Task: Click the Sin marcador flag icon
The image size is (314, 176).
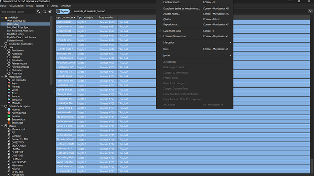Action: click(9, 80)
